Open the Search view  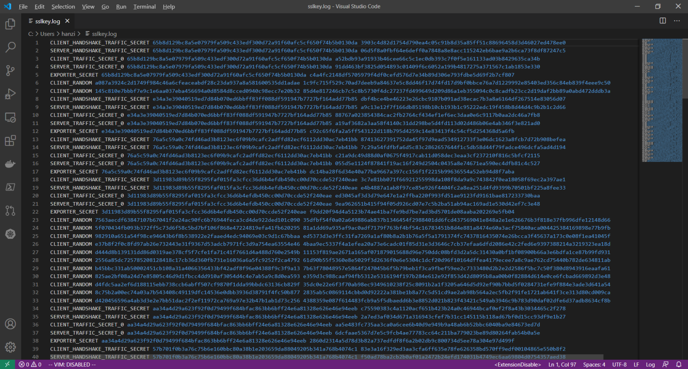pos(10,47)
